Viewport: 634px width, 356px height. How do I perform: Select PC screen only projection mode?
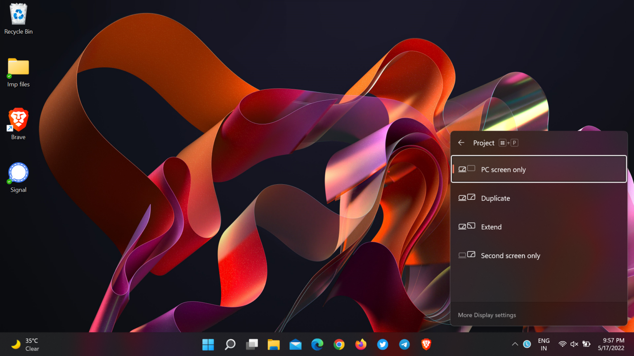click(x=539, y=169)
